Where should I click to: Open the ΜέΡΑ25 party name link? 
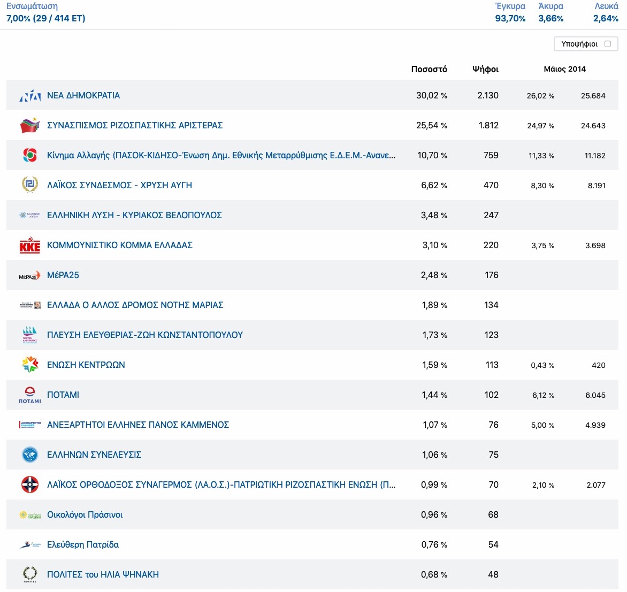coord(63,275)
